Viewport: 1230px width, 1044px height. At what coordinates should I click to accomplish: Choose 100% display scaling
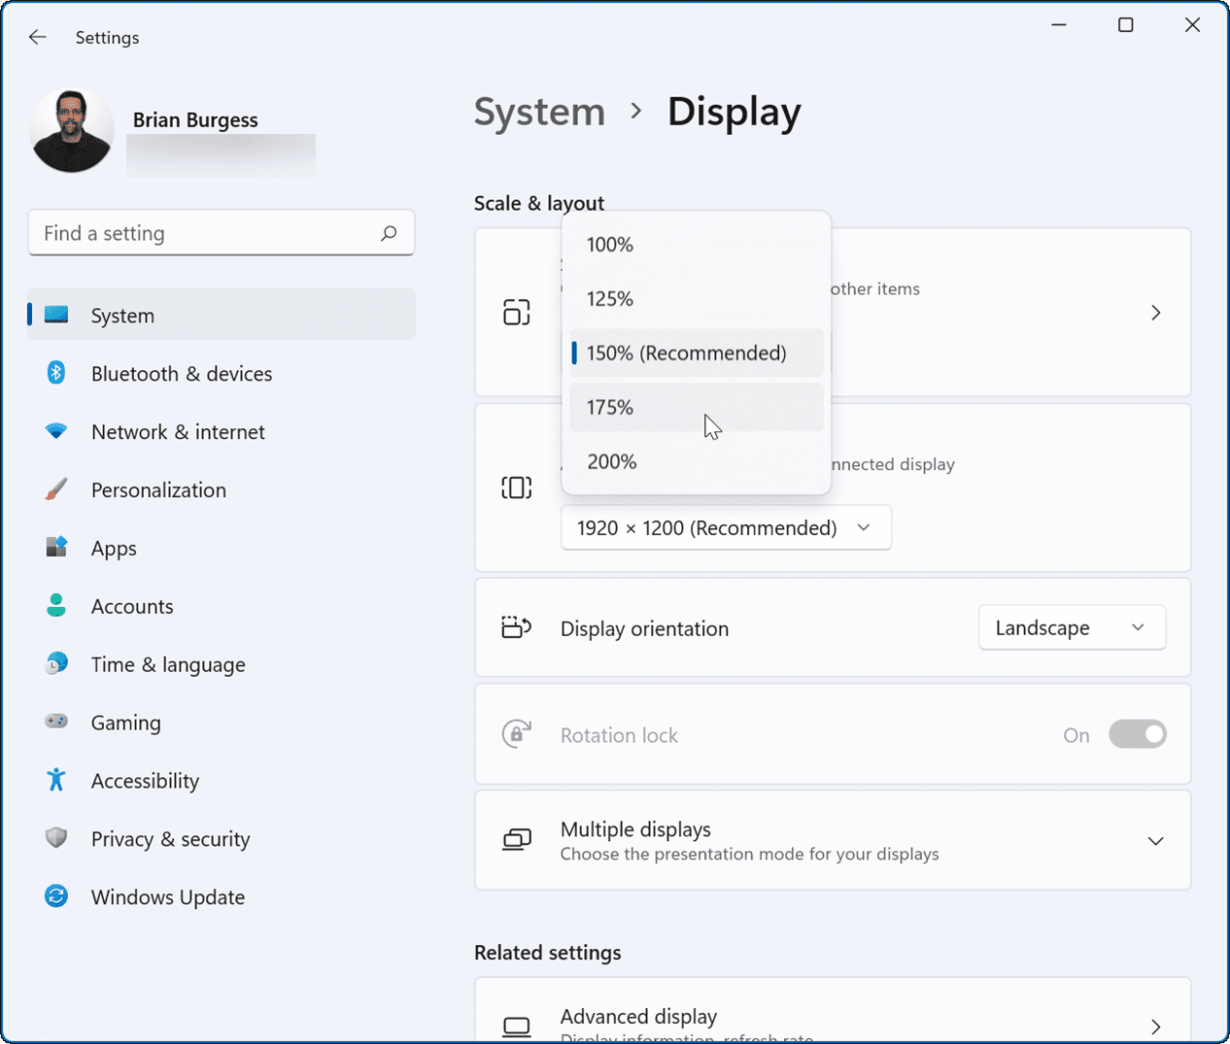(696, 245)
